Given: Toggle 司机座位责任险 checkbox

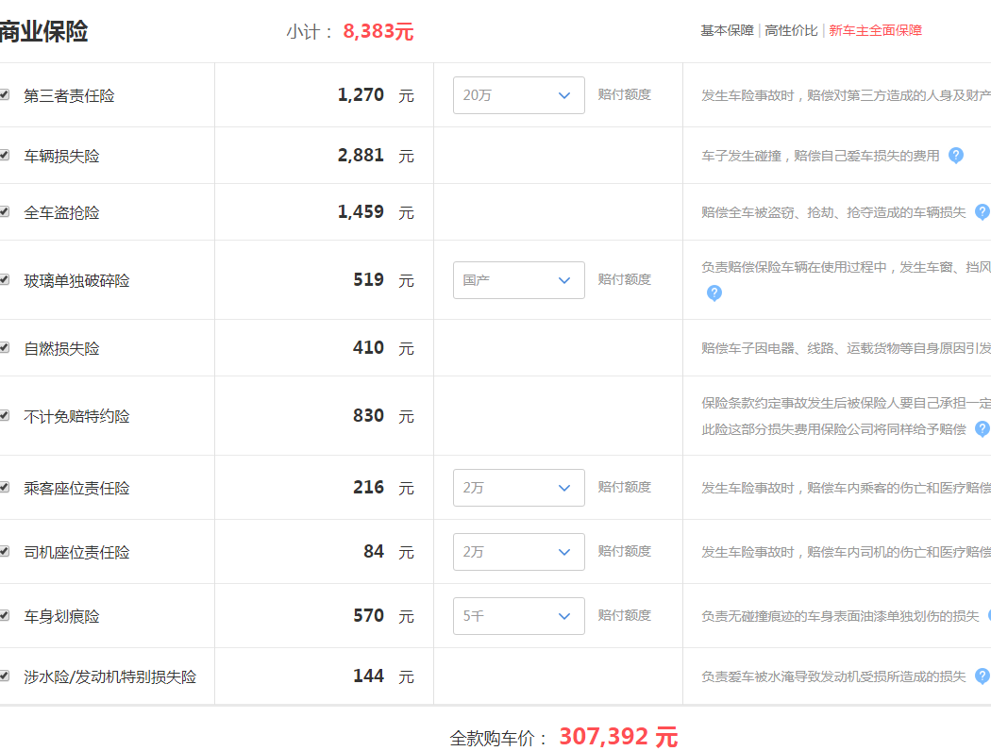Looking at the screenshot, I should coord(5,551).
